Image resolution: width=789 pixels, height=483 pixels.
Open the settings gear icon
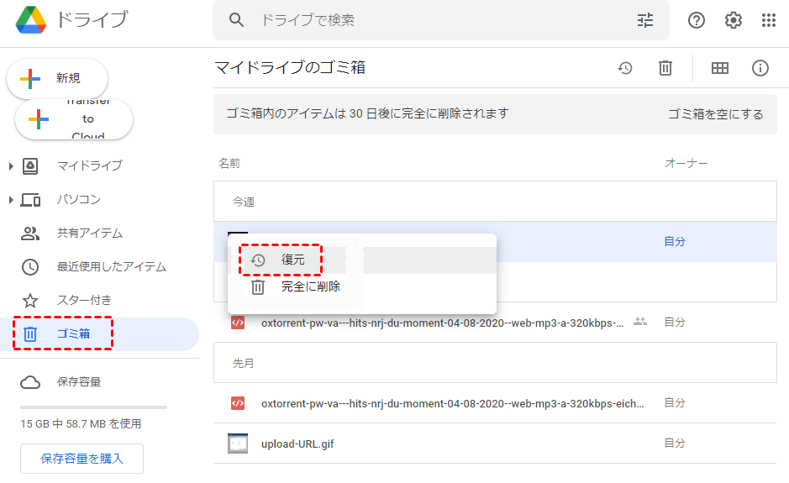734,20
